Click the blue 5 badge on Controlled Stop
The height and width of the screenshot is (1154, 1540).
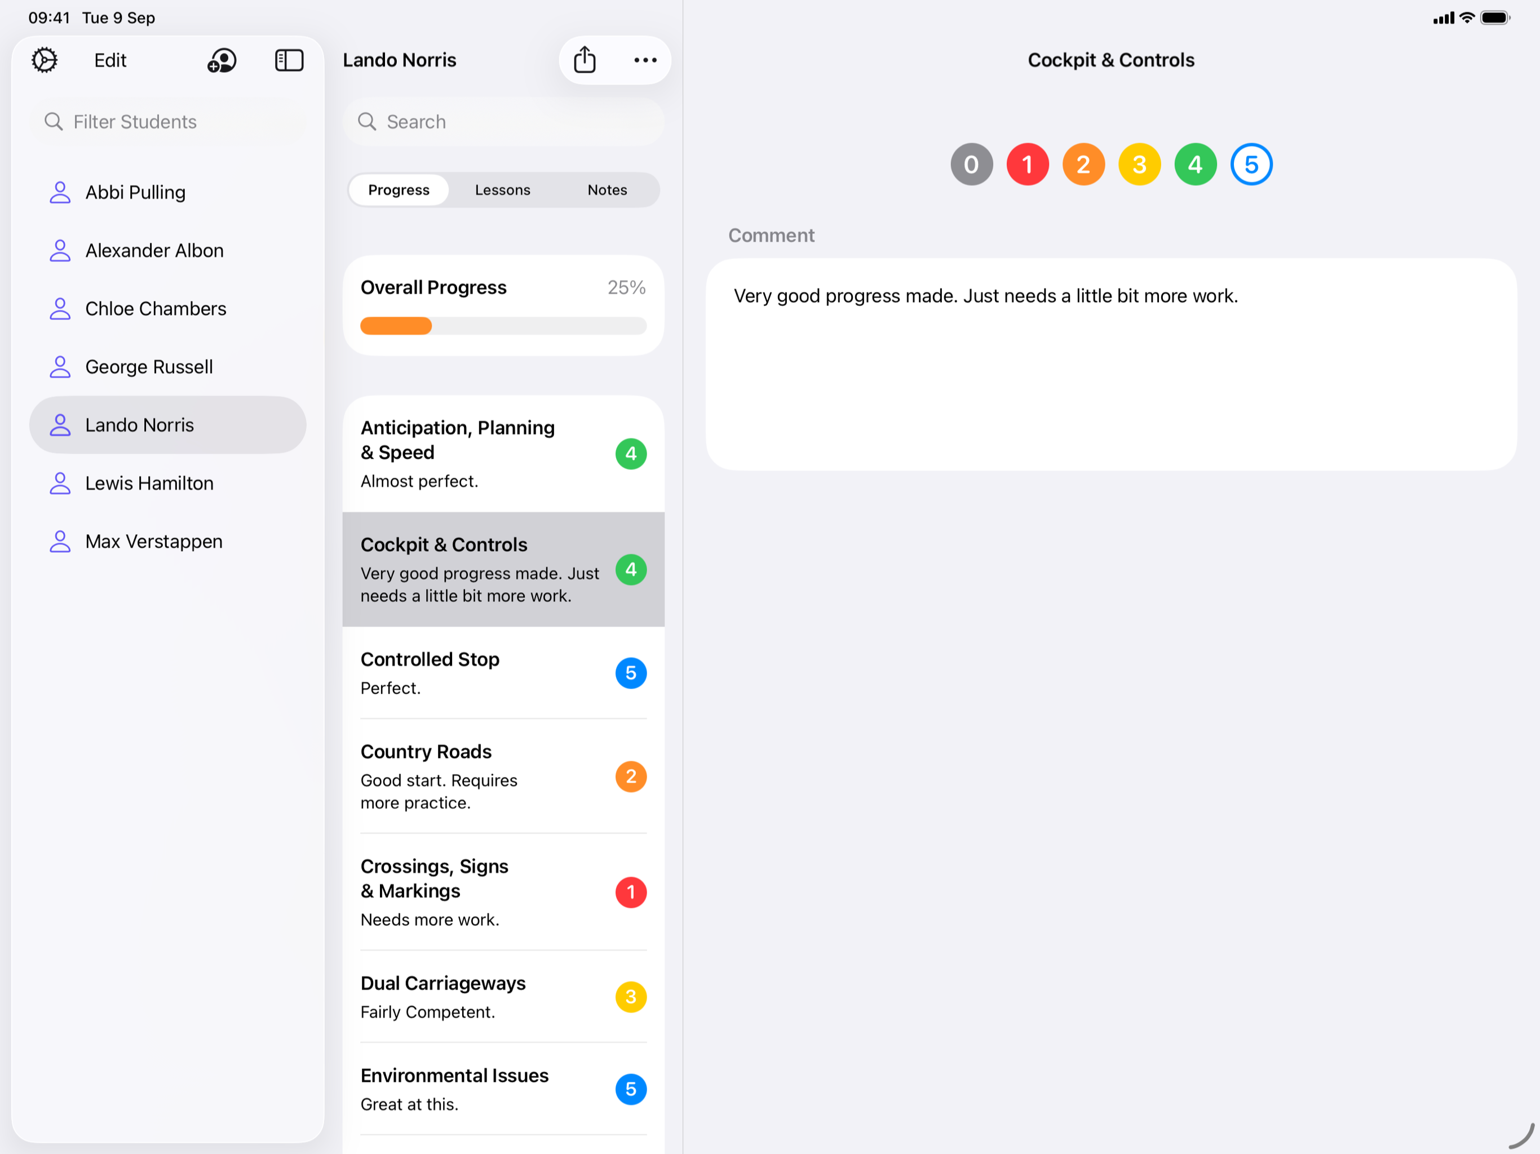click(631, 673)
